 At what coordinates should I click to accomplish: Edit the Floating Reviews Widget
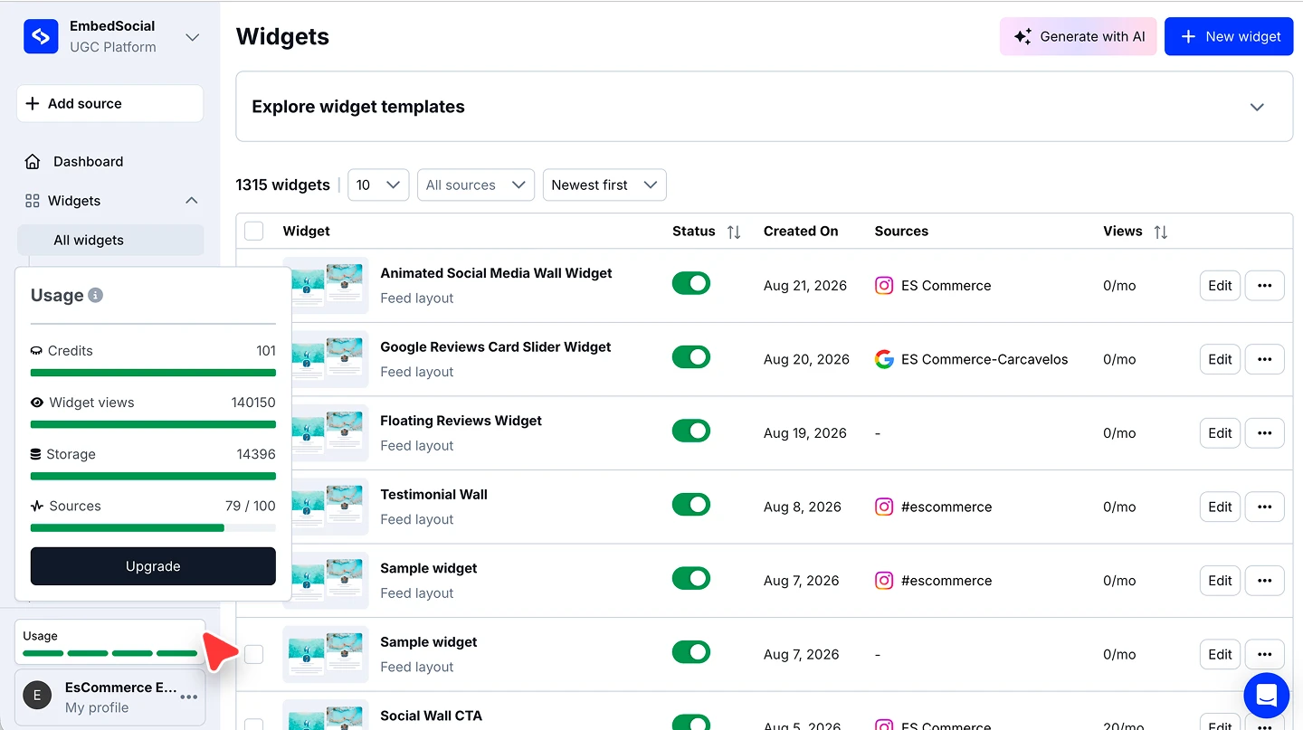1220,432
